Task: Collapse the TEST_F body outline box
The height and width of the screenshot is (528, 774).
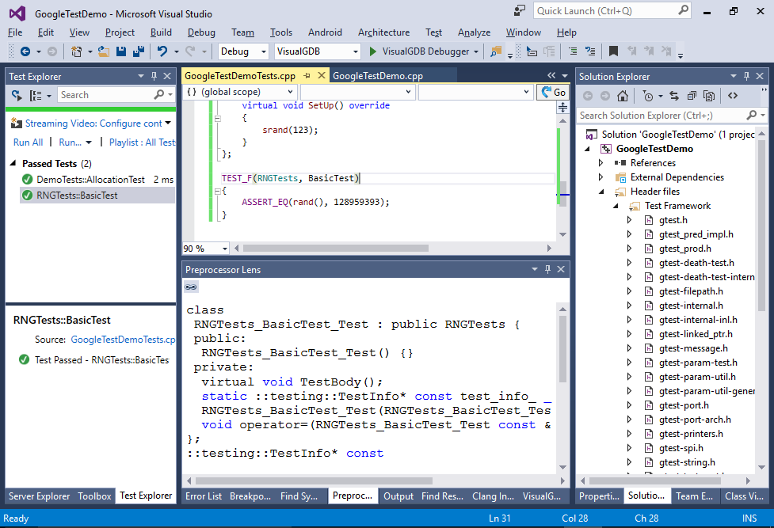Action: (217, 191)
